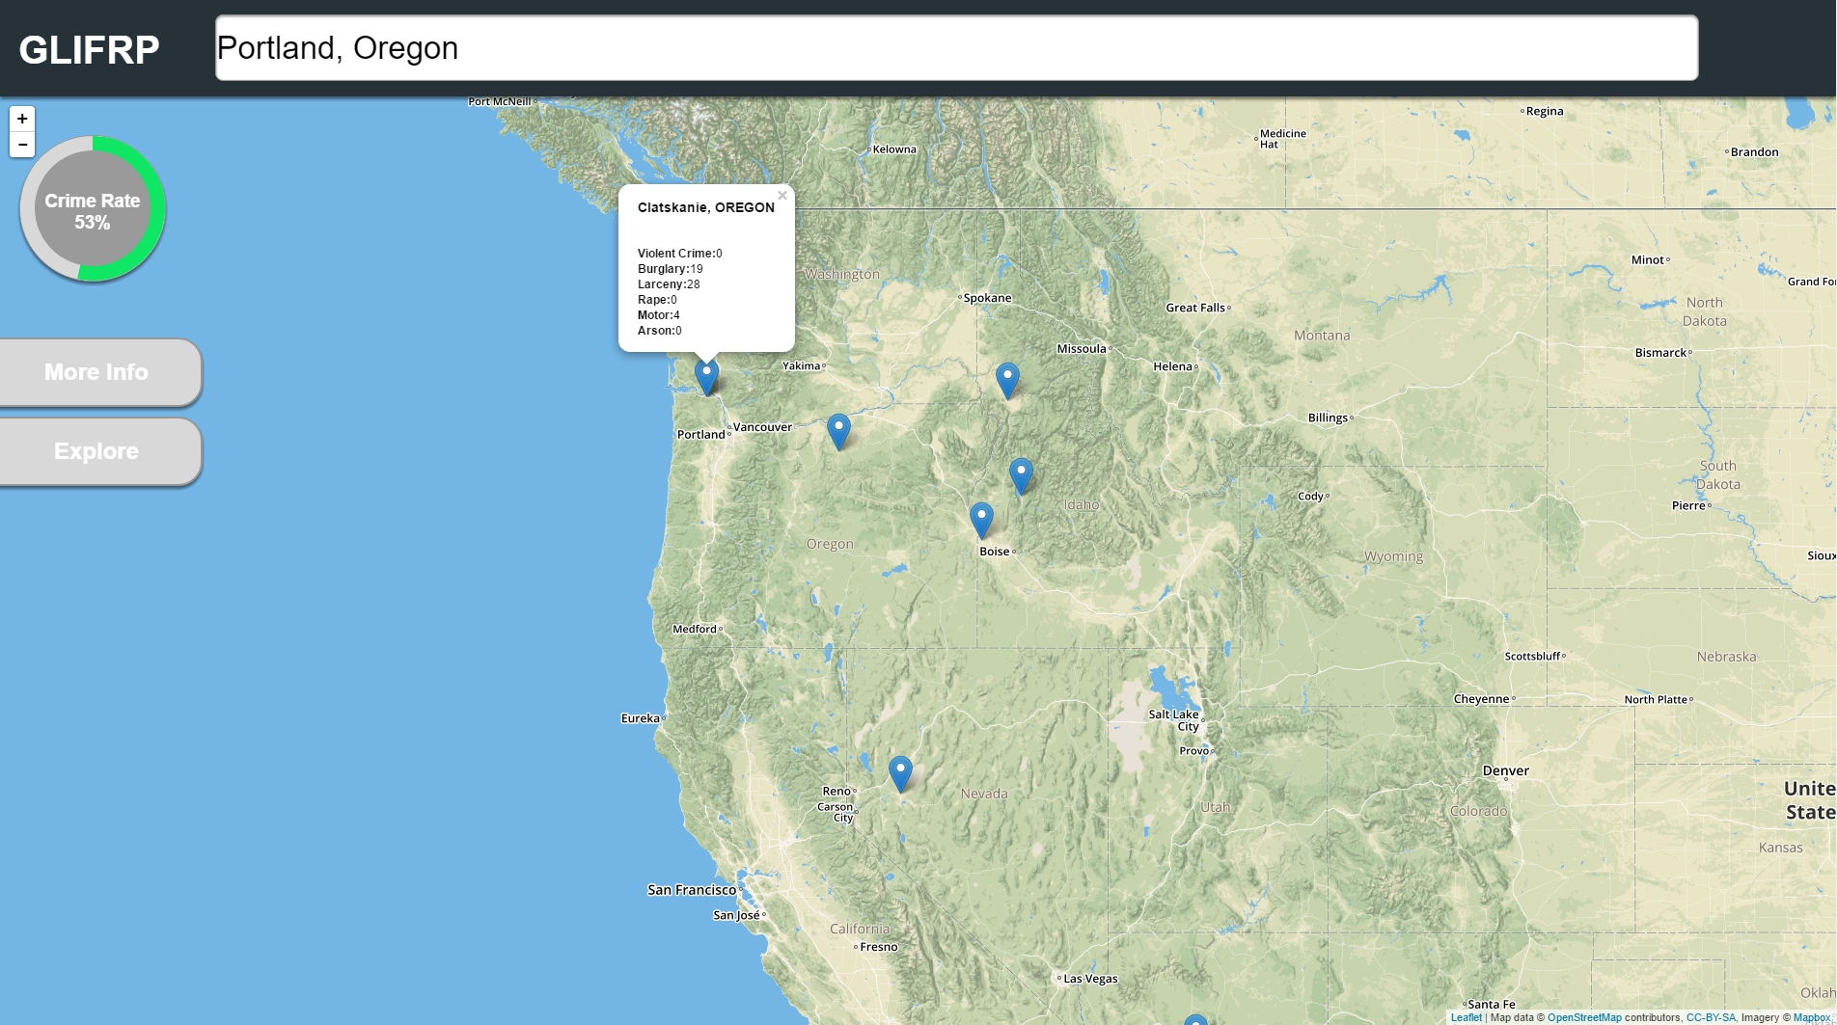The image size is (1837, 1025).
Task: Click the Santa Fe city label
Action: [1492, 1005]
